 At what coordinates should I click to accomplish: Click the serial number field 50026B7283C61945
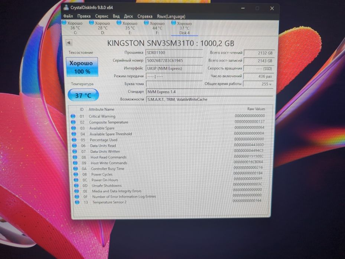174,60
